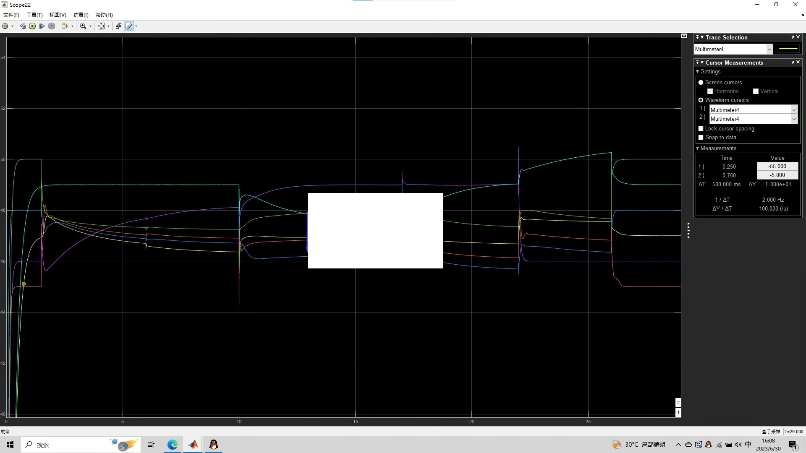Enable Lock cursor spacing checkbox
806x453 pixels.
701,129
